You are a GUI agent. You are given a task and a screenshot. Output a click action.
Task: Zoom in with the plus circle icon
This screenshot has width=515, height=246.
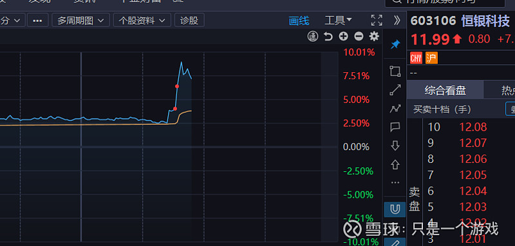(x=343, y=37)
